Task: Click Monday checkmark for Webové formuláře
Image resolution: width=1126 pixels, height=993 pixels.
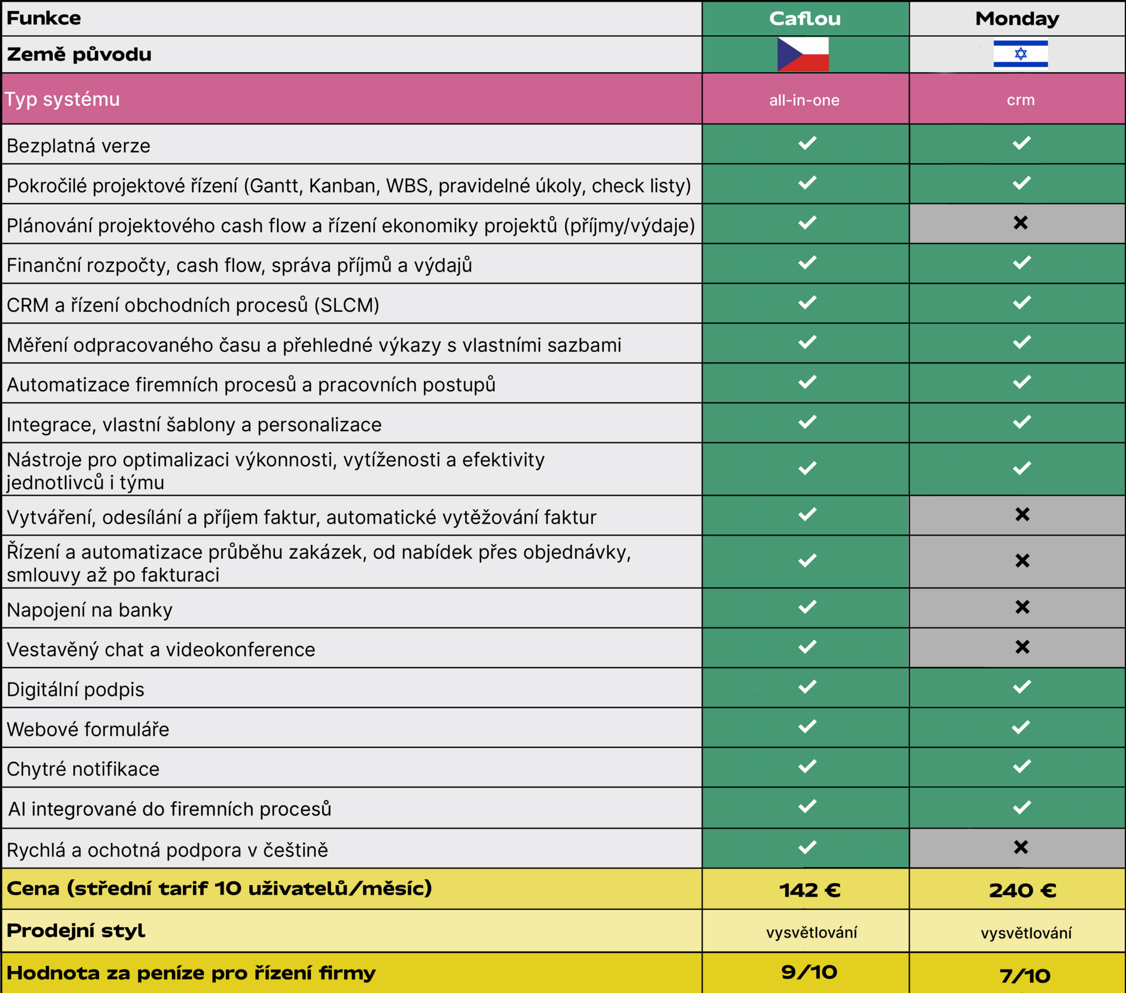Action: tap(1021, 727)
